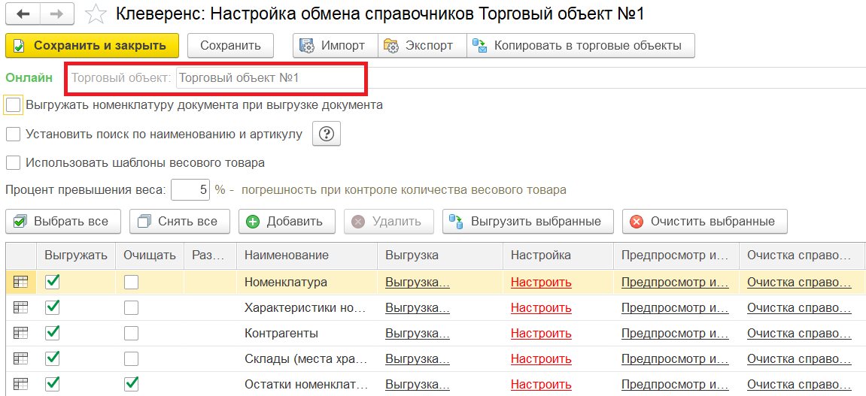Check Очищать for Контрагенты row
The height and width of the screenshot is (396, 866).
pos(132,333)
